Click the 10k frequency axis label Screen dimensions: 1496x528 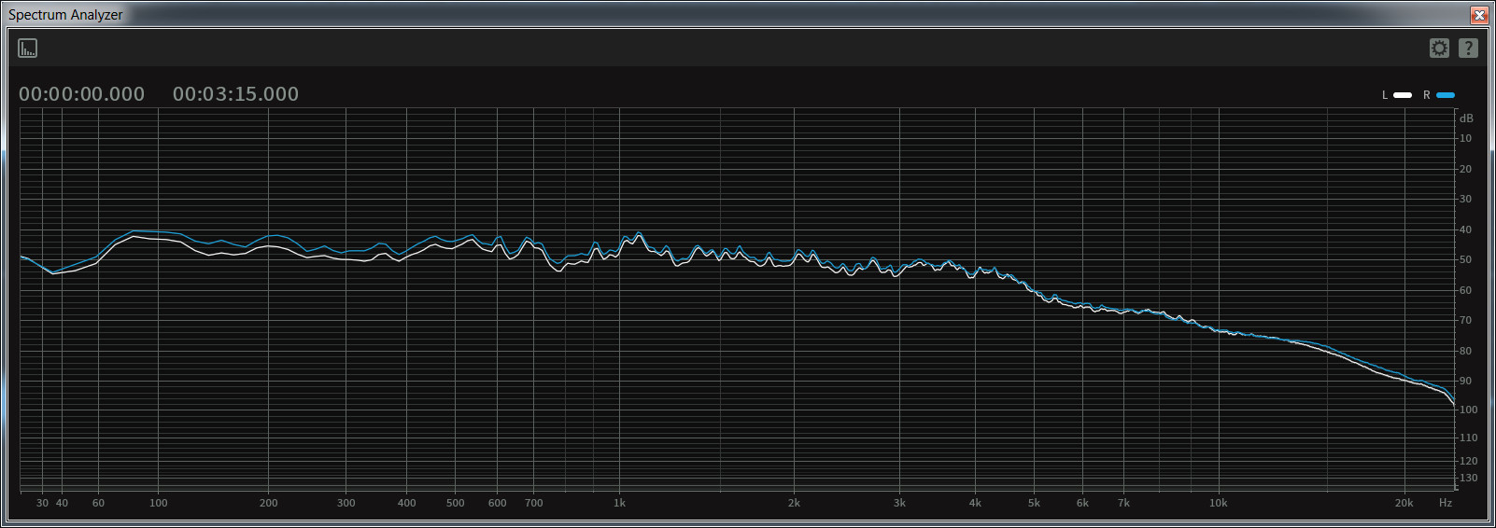1219,503
